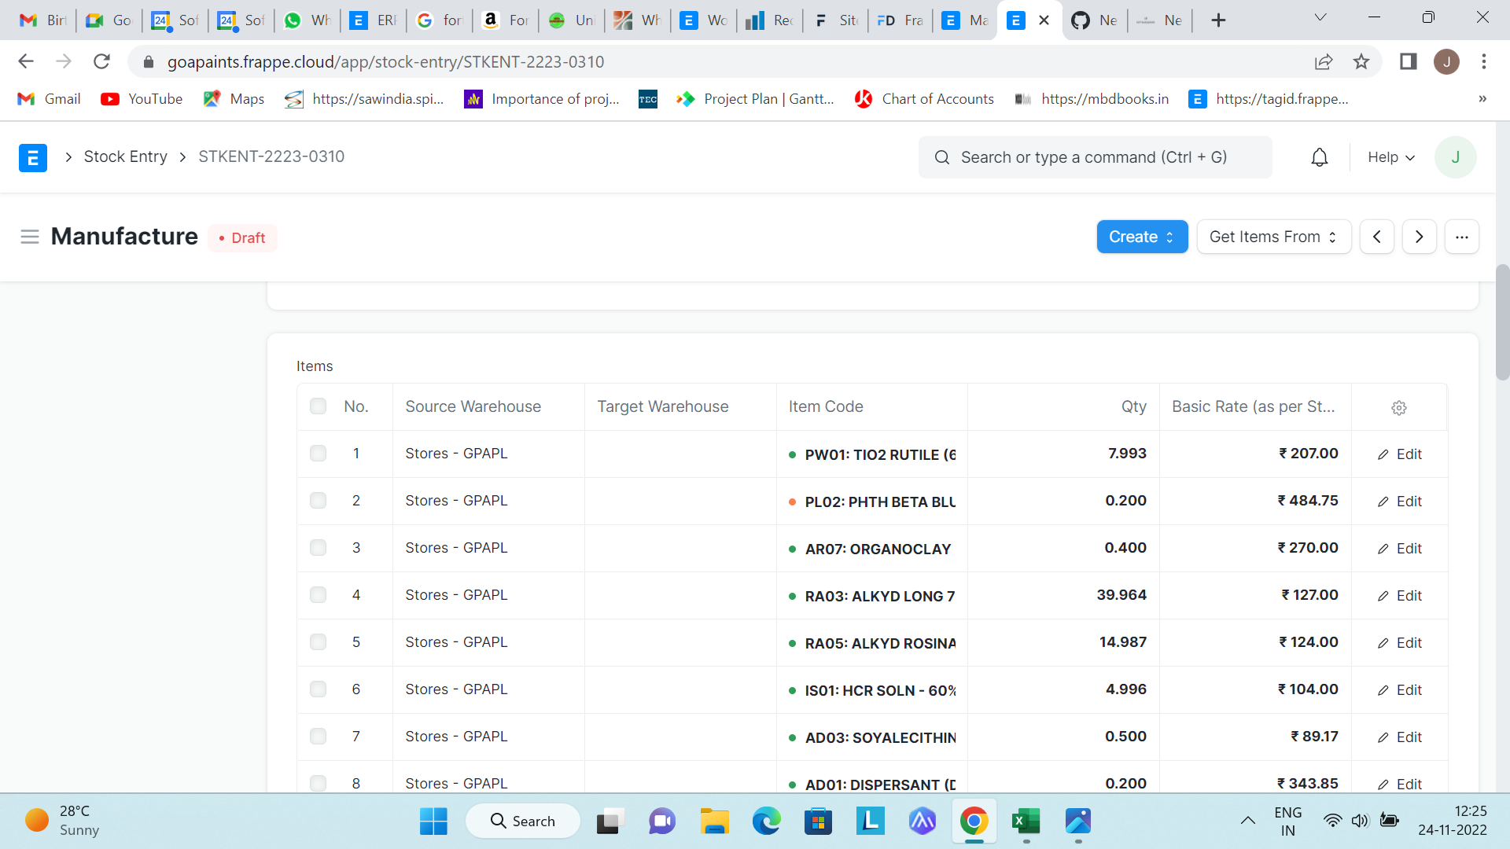Bookmark page with the star icon
The height and width of the screenshot is (849, 1510).
[1361, 61]
